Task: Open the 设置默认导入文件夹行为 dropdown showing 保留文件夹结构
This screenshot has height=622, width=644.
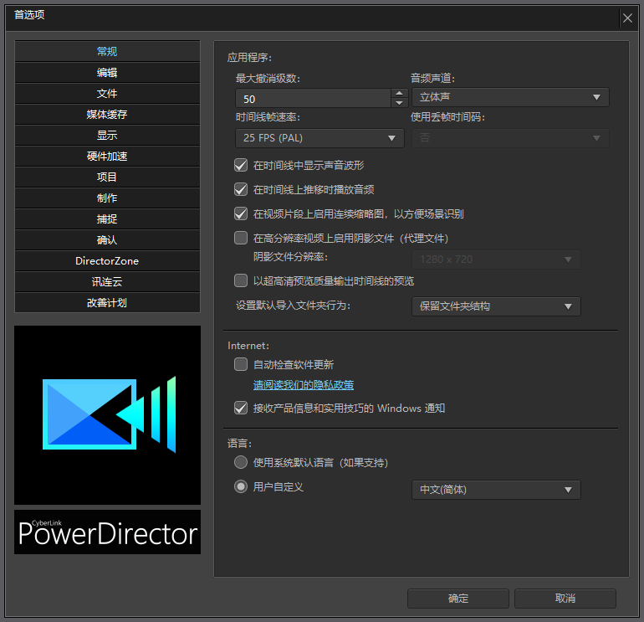Action: tap(496, 306)
